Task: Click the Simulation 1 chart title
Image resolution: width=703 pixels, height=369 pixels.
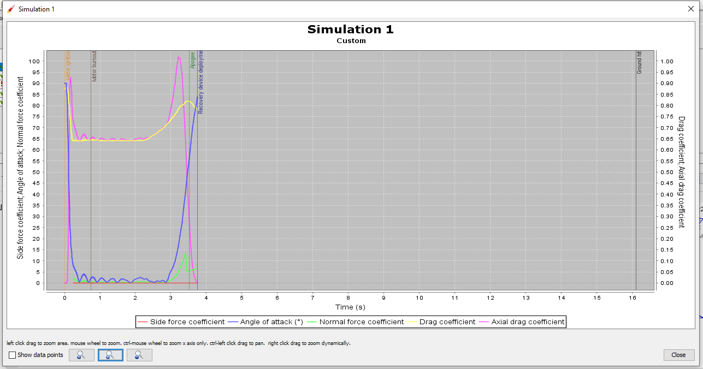Action: click(x=350, y=29)
